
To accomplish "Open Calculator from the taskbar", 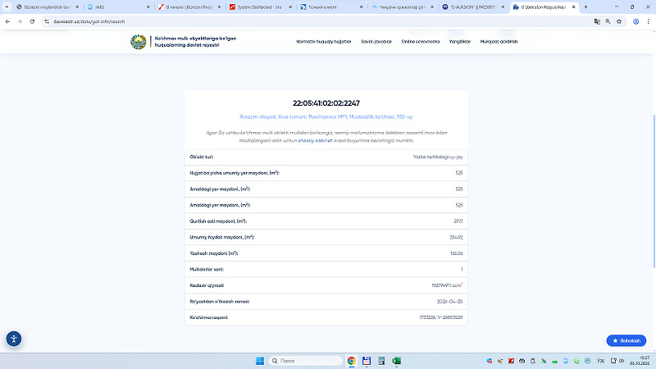I will click(x=381, y=361).
